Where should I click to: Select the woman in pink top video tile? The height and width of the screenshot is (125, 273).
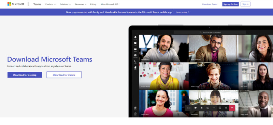pos(164,103)
